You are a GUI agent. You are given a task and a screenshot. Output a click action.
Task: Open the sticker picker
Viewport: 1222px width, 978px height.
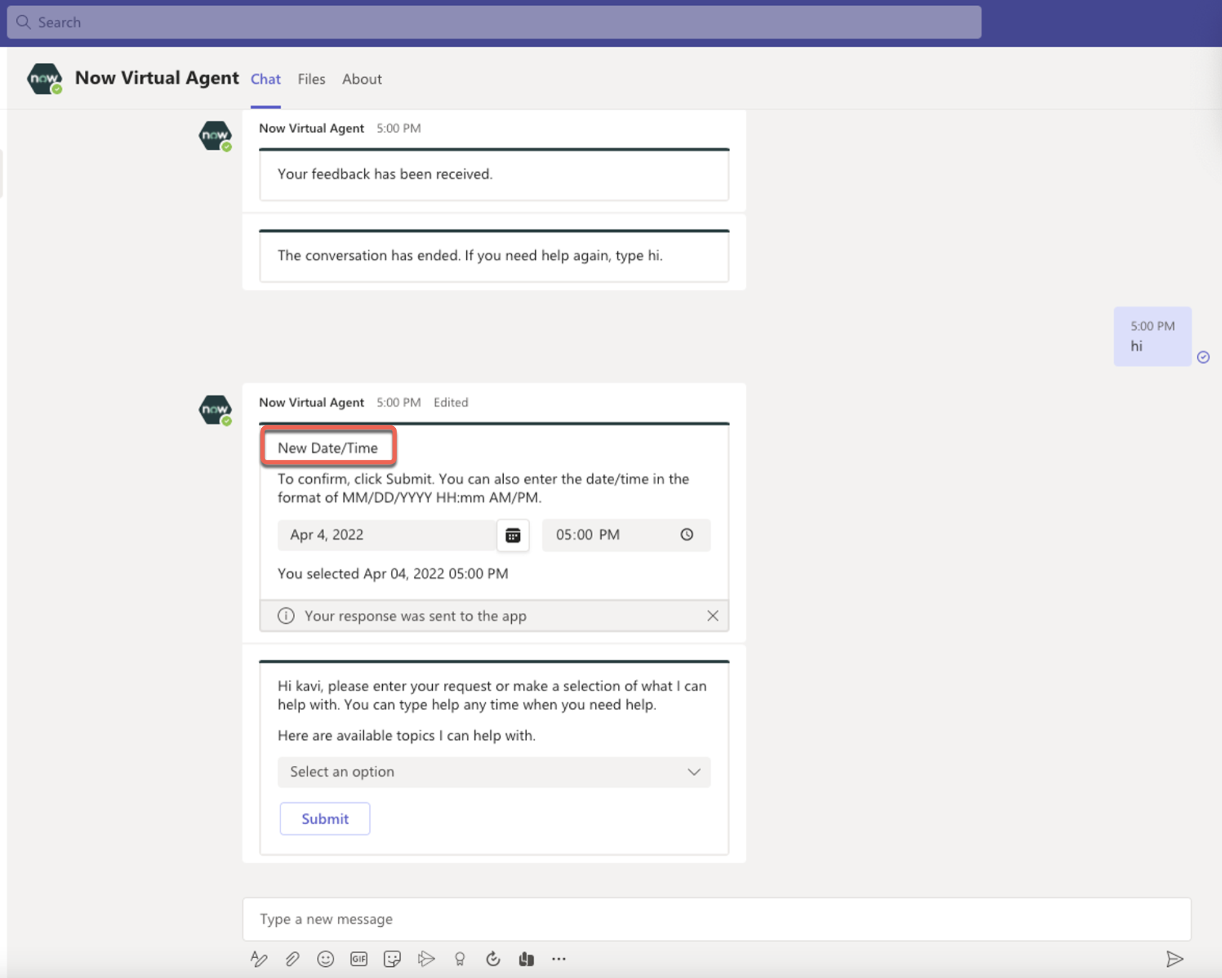tap(392, 959)
